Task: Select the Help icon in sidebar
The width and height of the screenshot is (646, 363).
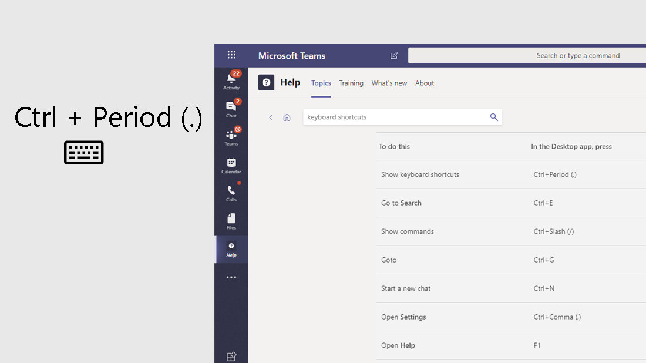Action: [x=231, y=249]
